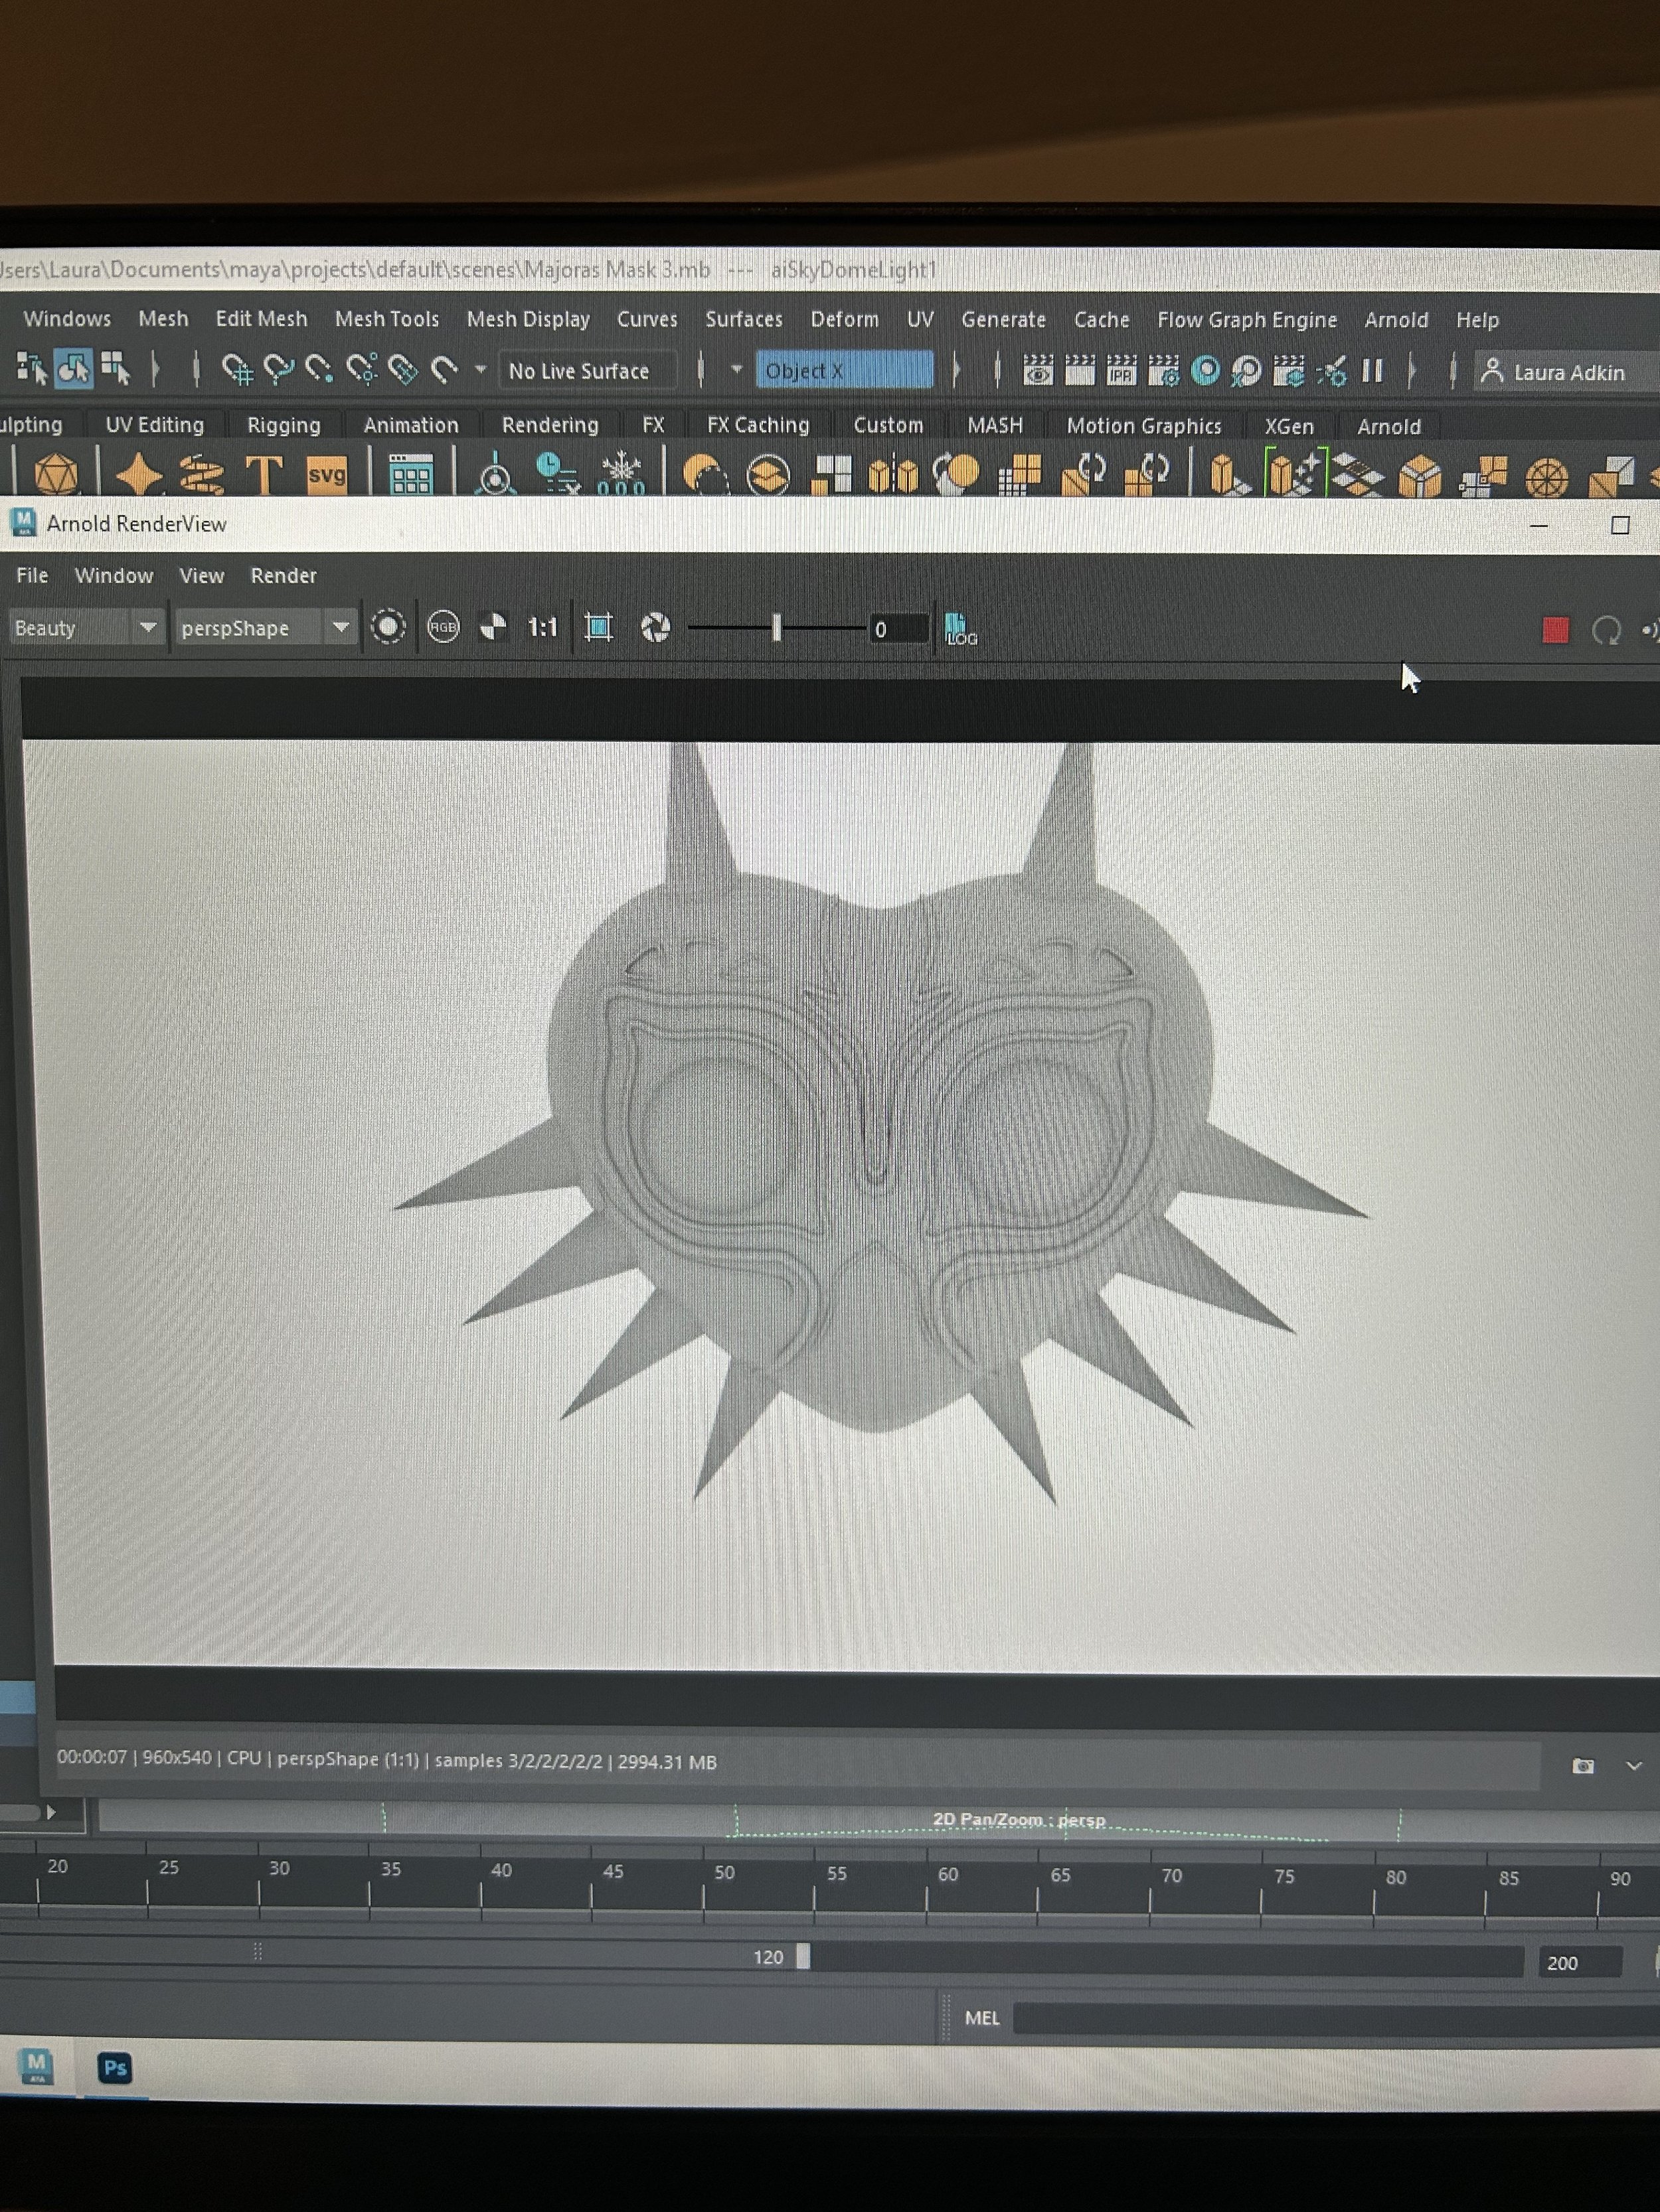This screenshot has height=2212, width=1660.
Task: Open the Mesh Tools menu
Action: coord(386,318)
